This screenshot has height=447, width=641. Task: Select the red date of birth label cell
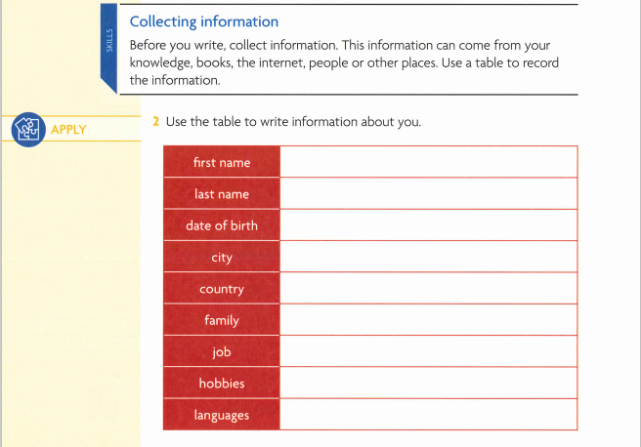click(x=222, y=224)
